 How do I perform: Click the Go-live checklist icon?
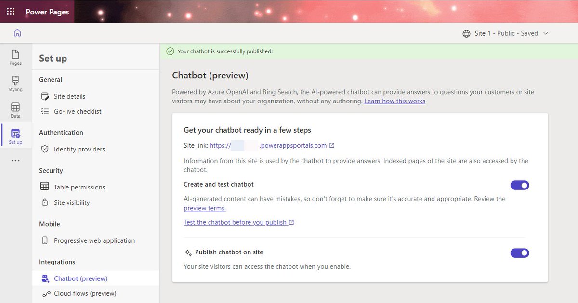[x=45, y=111]
